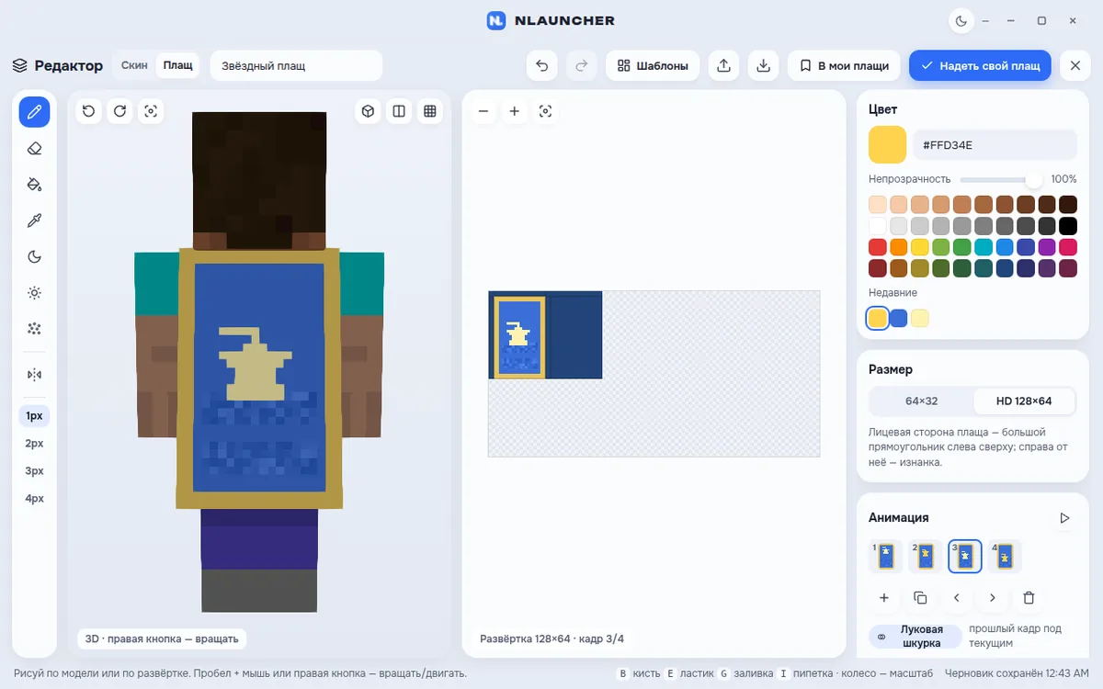Click the cube icon above the 3D preview

click(368, 111)
